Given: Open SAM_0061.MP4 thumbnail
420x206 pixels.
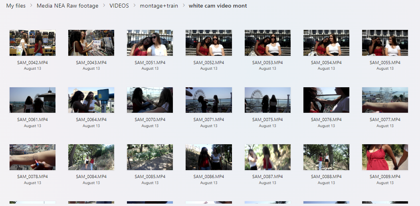Looking at the screenshot, I should [x=32, y=100].
